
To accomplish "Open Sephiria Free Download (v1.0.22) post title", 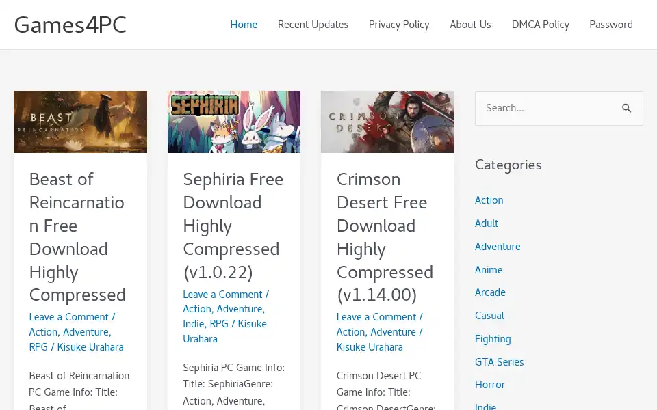I will pyautogui.click(x=233, y=226).
